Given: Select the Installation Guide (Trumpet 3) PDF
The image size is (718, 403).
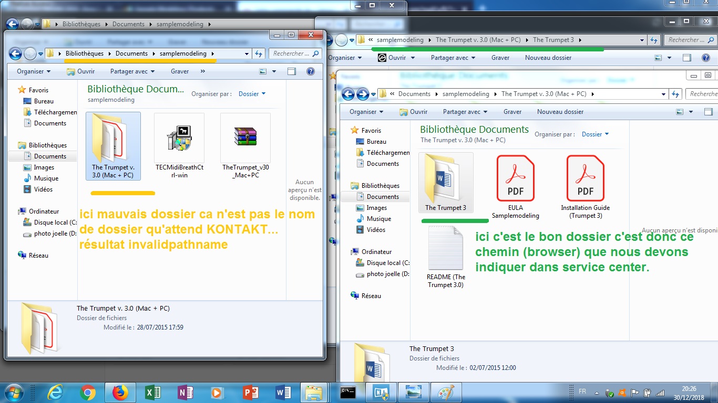Looking at the screenshot, I should click(586, 187).
